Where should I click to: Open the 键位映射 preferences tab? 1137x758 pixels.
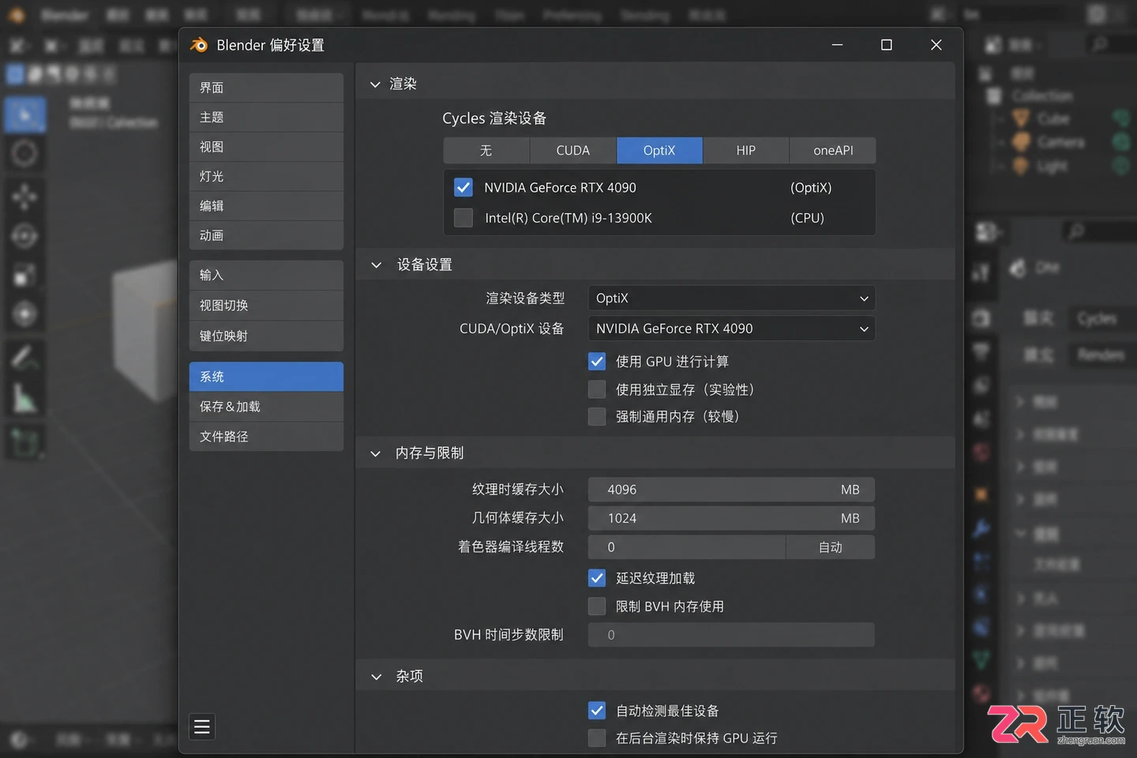[x=266, y=336]
